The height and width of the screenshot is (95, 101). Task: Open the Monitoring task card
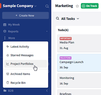pos(79,80)
